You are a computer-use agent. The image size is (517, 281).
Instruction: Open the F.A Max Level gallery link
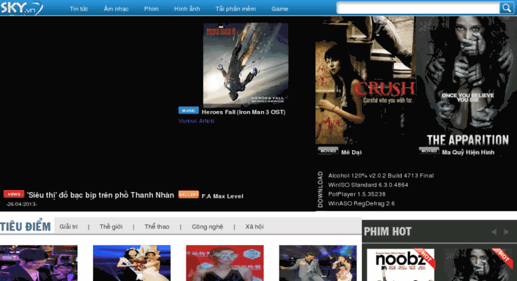(222, 196)
